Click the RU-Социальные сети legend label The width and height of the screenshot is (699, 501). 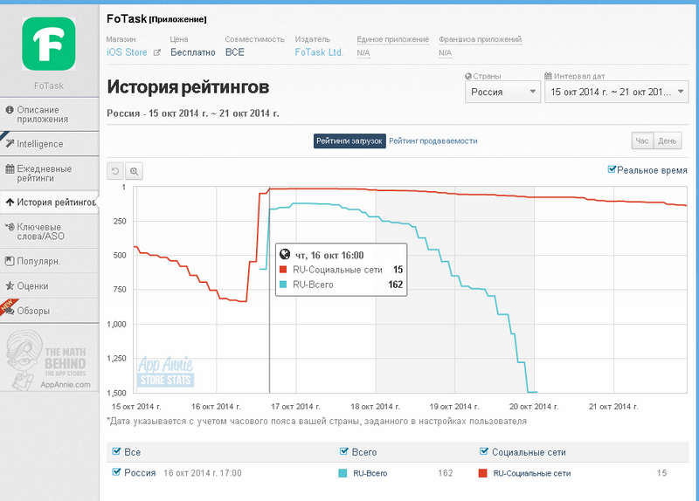[532, 473]
